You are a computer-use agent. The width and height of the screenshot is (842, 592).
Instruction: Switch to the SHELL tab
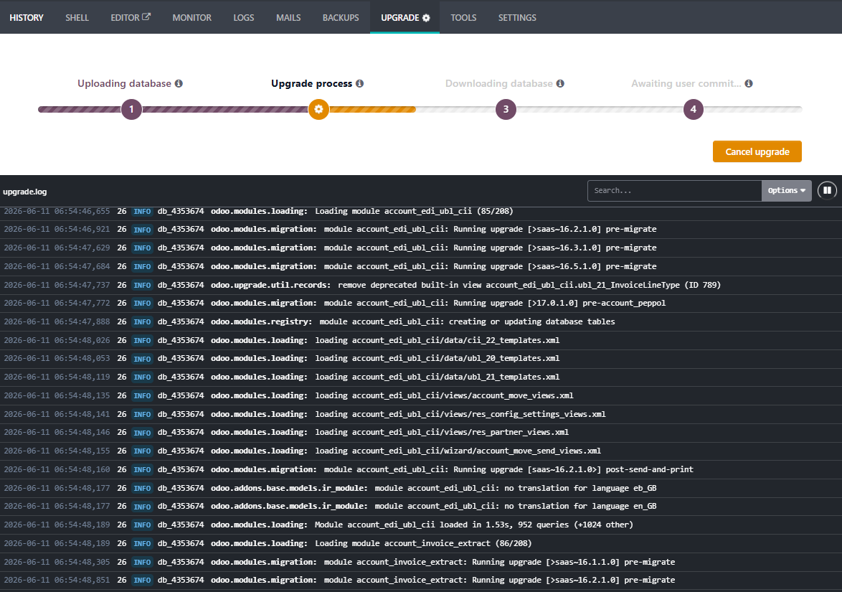pos(77,17)
